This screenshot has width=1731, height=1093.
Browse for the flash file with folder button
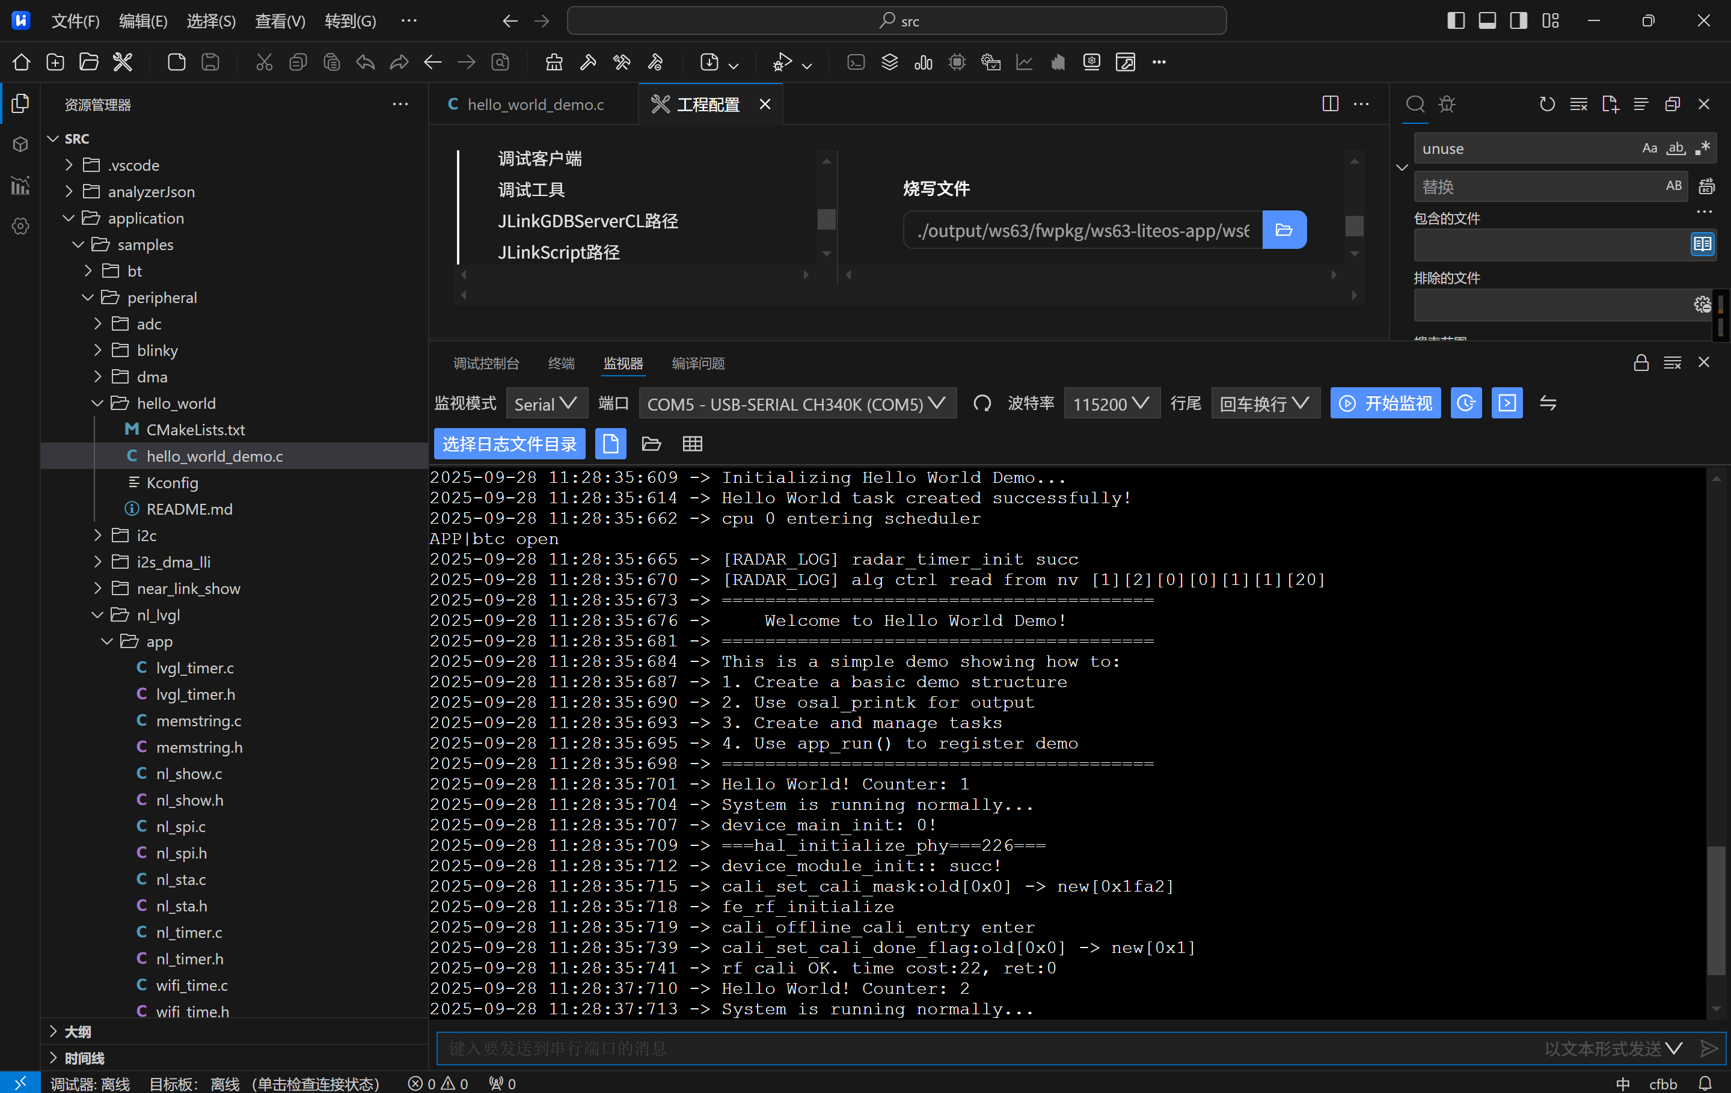(1284, 230)
